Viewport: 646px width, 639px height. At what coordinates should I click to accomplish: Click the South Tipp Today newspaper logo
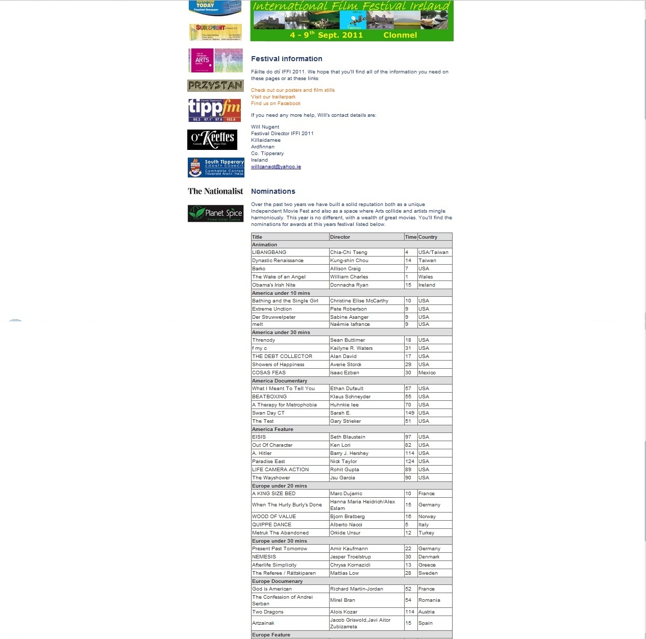pos(215,8)
